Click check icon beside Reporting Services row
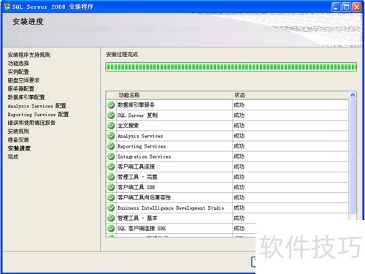The height and width of the screenshot is (274, 365). pyautogui.click(x=111, y=146)
